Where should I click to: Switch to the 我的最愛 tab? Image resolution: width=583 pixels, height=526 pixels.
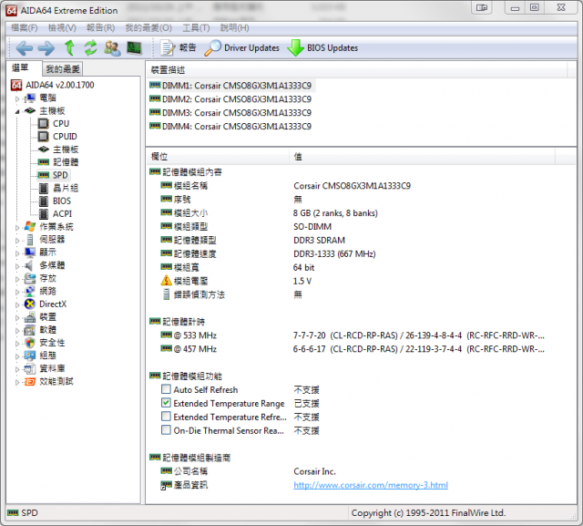tap(63, 68)
